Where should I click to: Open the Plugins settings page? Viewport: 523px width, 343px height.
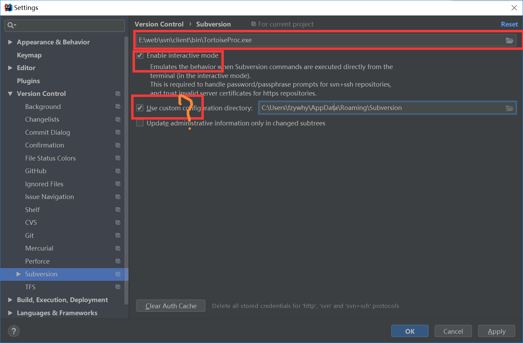point(28,81)
